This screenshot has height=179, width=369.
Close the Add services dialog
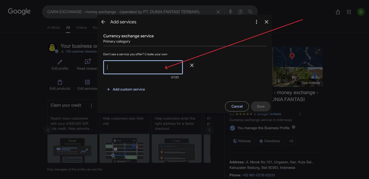tap(266, 22)
